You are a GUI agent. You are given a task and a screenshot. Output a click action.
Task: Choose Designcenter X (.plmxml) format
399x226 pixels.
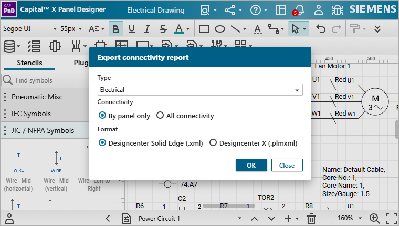click(x=213, y=142)
